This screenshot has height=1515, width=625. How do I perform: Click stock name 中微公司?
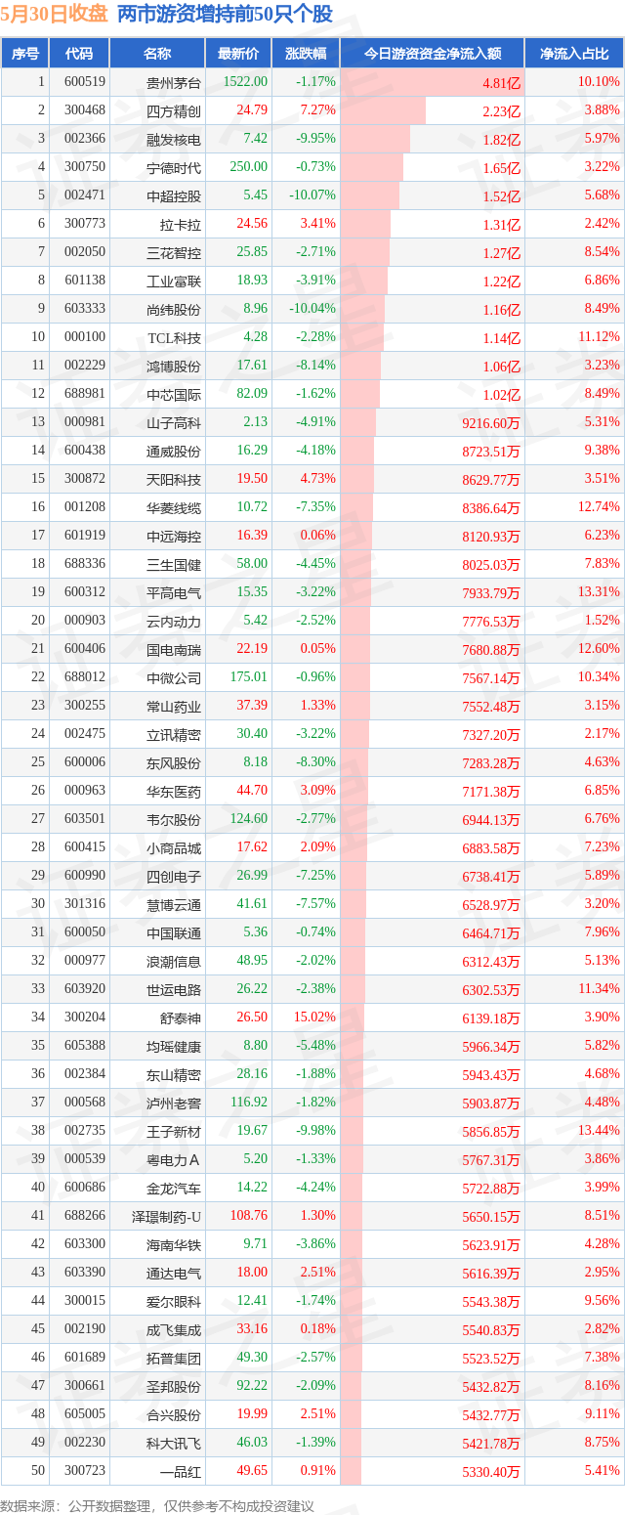(x=174, y=678)
